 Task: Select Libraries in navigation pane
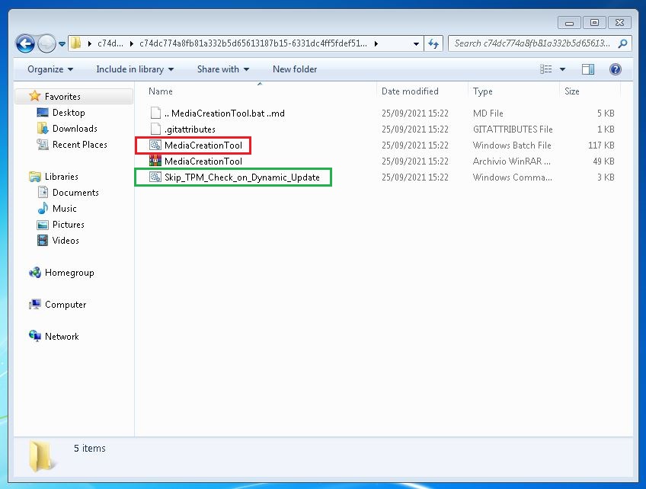coord(62,176)
